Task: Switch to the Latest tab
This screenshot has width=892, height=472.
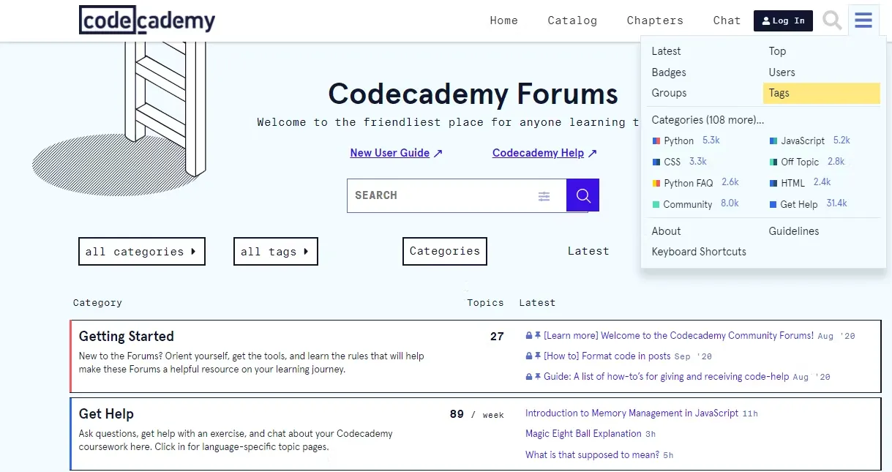Action: [x=588, y=251]
